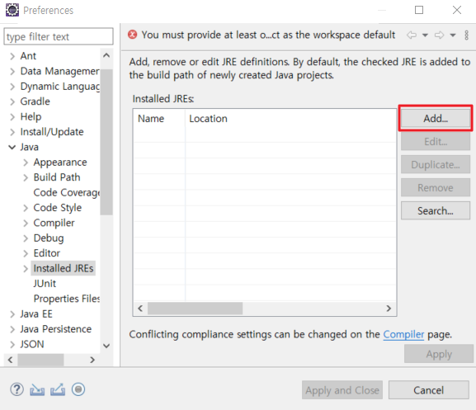Collapse the Java tree node
Screen dimensions: 476x410
click(x=12, y=147)
